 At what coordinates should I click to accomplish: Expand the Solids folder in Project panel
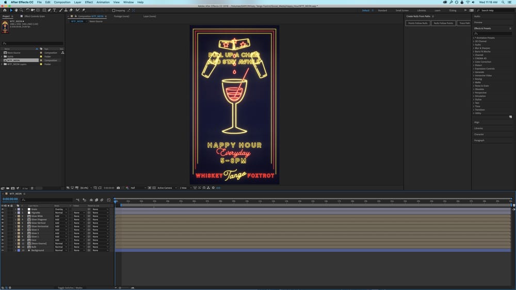[2, 57]
